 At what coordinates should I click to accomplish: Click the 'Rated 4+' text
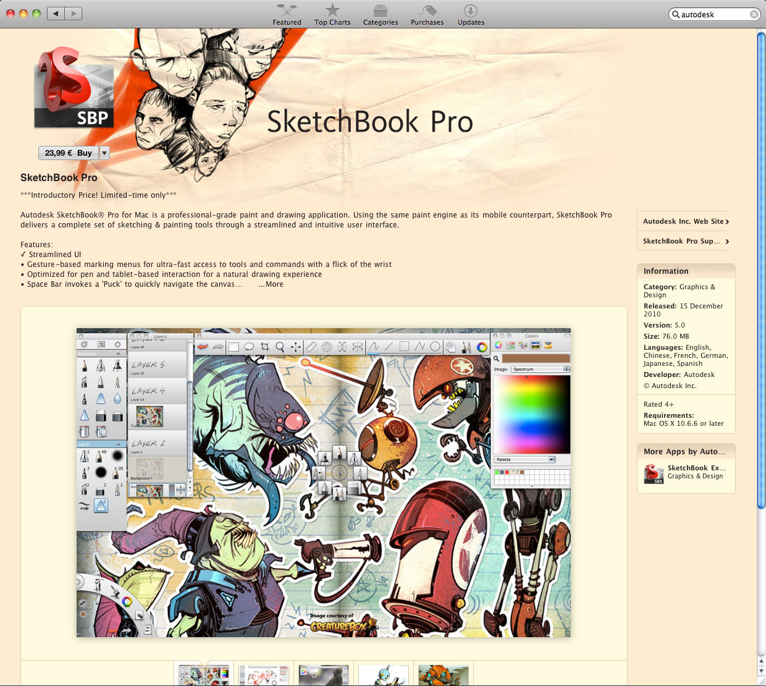tap(659, 404)
